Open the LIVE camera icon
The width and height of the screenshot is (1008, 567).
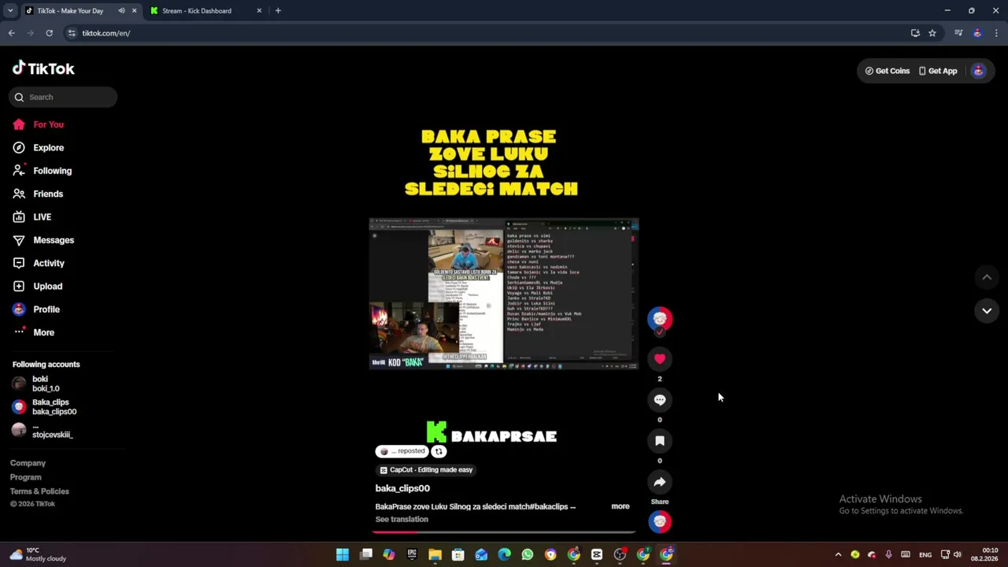point(19,217)
